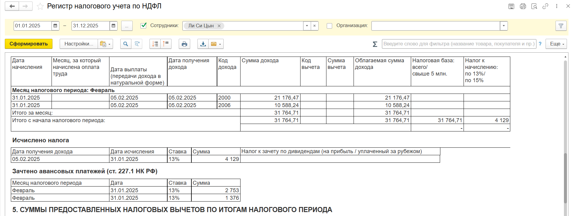Click the vertical scrollbar thumb
Screen dimensions: 576x216
(565, 178)
